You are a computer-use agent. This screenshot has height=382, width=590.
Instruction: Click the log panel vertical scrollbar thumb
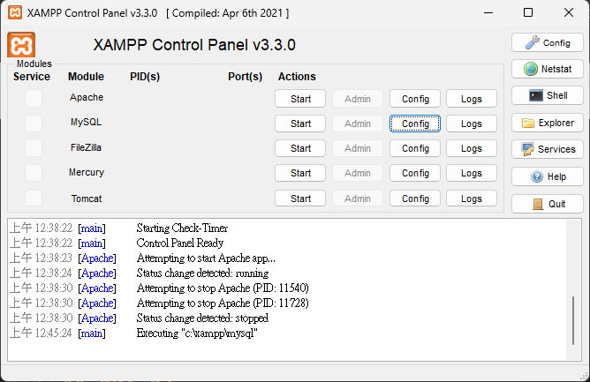(573, 320)
